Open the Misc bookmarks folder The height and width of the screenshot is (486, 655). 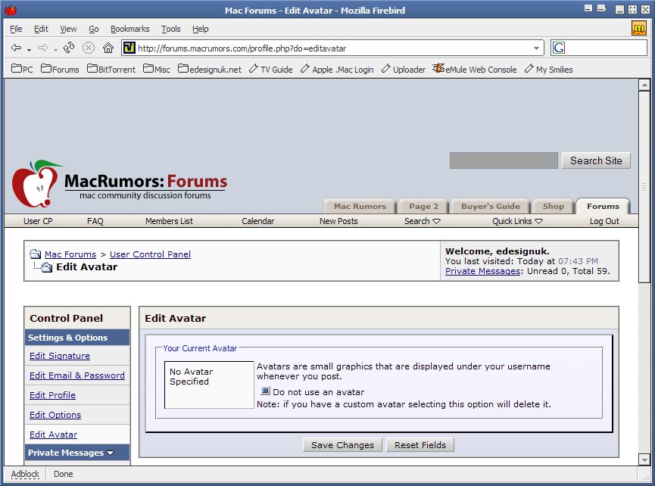coord(157,70)
